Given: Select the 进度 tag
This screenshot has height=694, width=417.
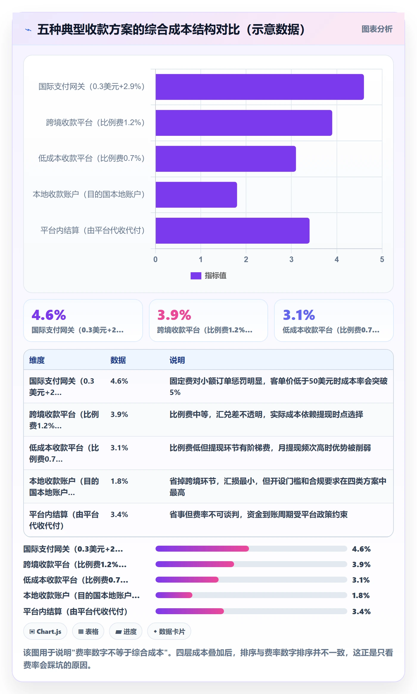Looking at the screenshot, I should point(126,631).
